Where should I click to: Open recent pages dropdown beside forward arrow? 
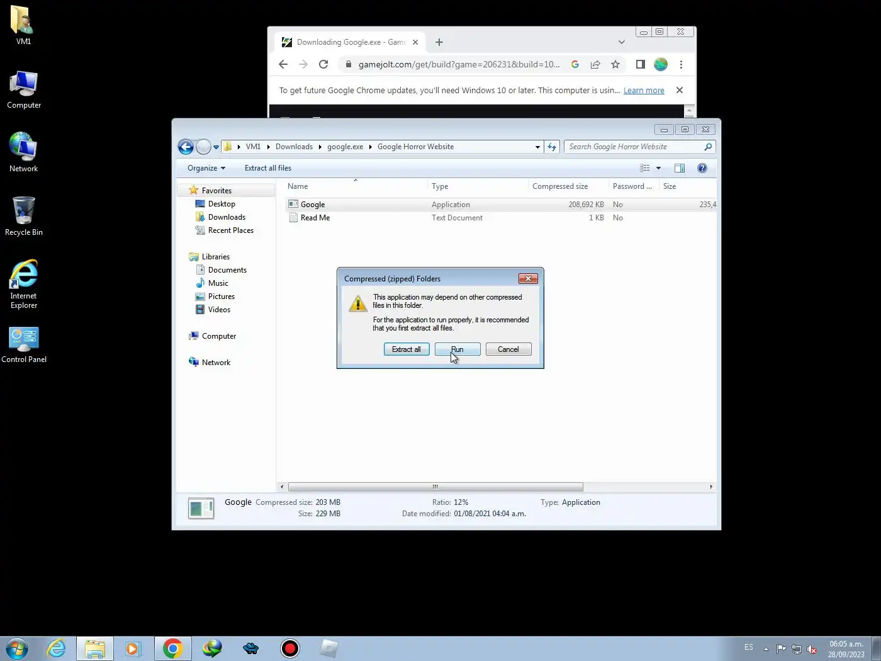(x=216, y=147)
